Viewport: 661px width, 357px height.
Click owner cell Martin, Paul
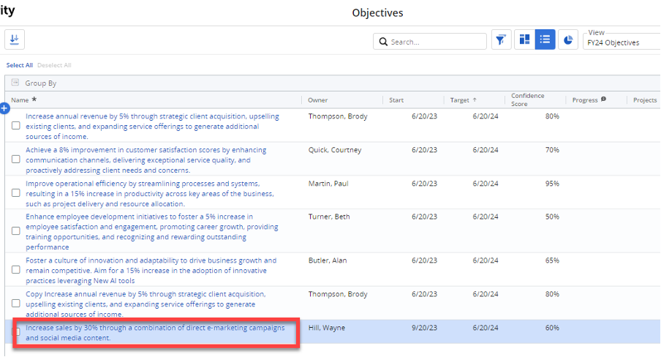pyautogui.click(x=328, y=184)
